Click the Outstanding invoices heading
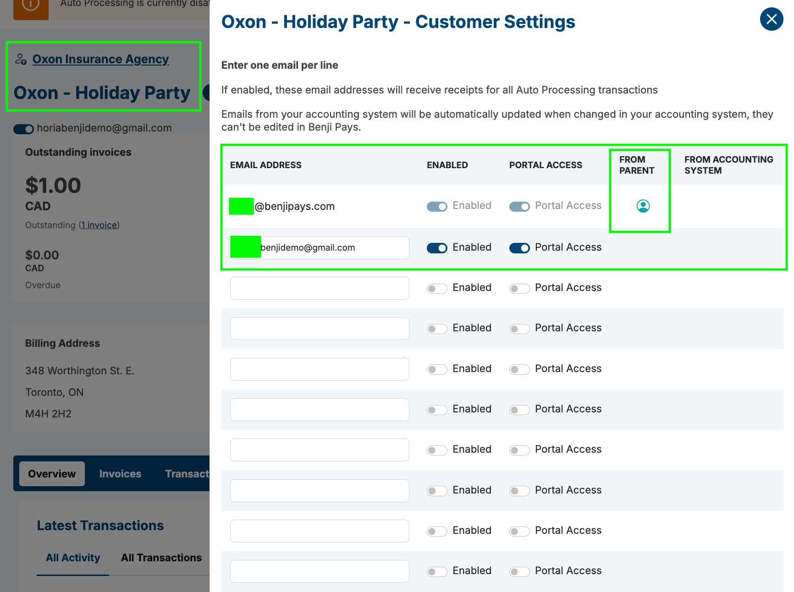The height and width of the screenshot is (592, 794). point(78,152)
